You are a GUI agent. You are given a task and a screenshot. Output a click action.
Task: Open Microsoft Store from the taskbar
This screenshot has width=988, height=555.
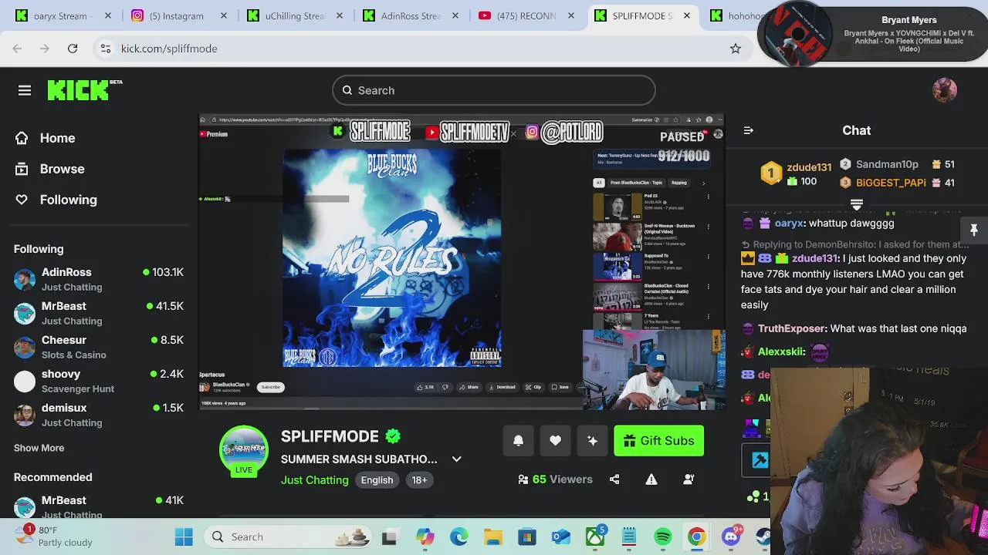tap(527, 537)
